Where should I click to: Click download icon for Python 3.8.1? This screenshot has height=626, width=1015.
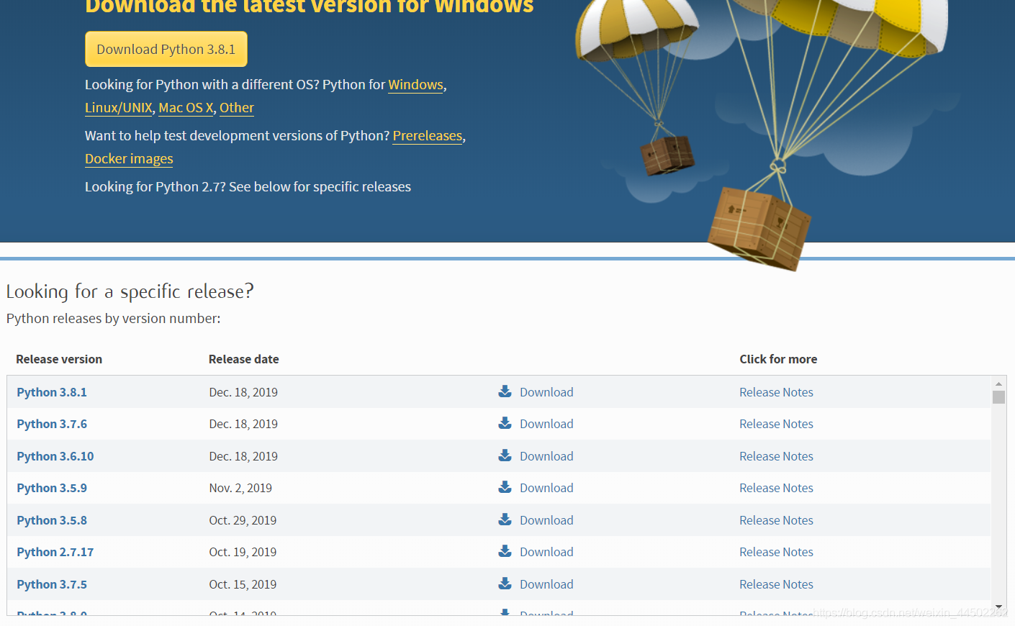click(x=505, y=391)
